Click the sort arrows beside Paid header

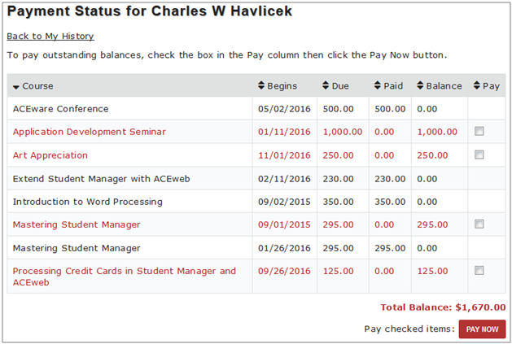[378, 85]
